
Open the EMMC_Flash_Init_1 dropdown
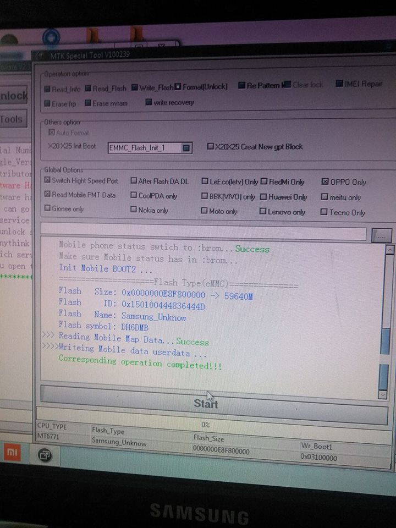click(x=186, y=148)
